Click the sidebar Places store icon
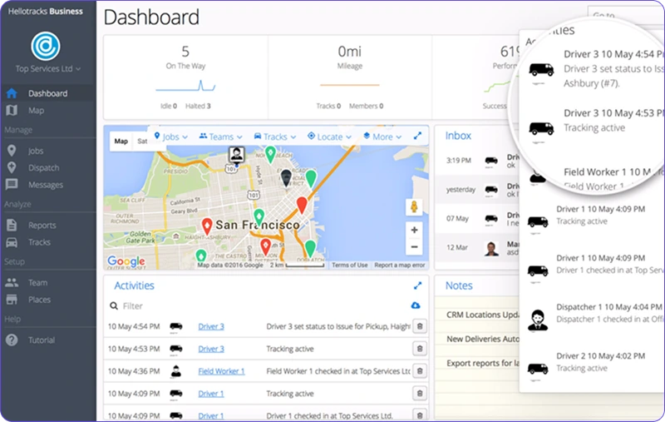 pyautogui.click(x=12, y=300)
